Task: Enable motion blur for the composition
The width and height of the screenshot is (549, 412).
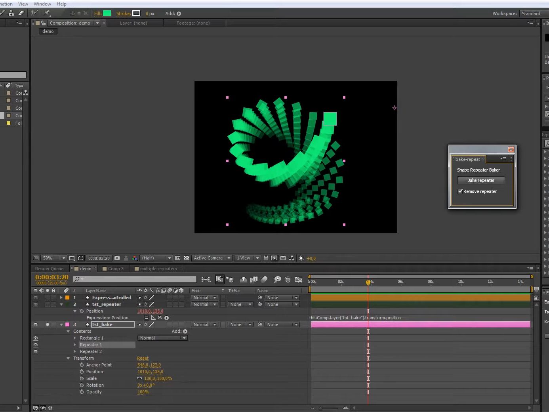Action: coord(264,280)
